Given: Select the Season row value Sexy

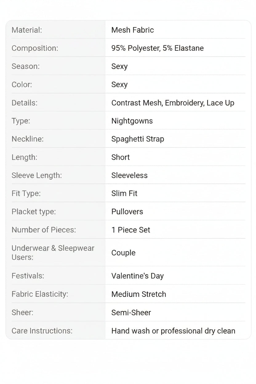Looking at the screenshot, I should click(x=119, y=66).
